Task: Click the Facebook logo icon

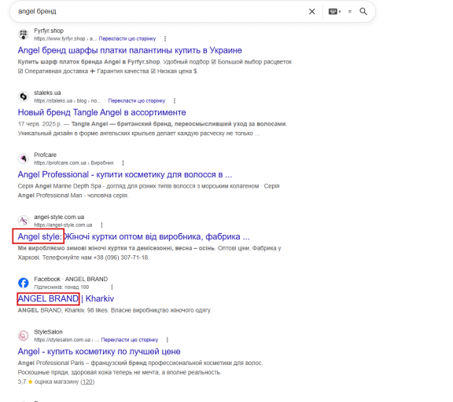Action: tap(24, 283)
